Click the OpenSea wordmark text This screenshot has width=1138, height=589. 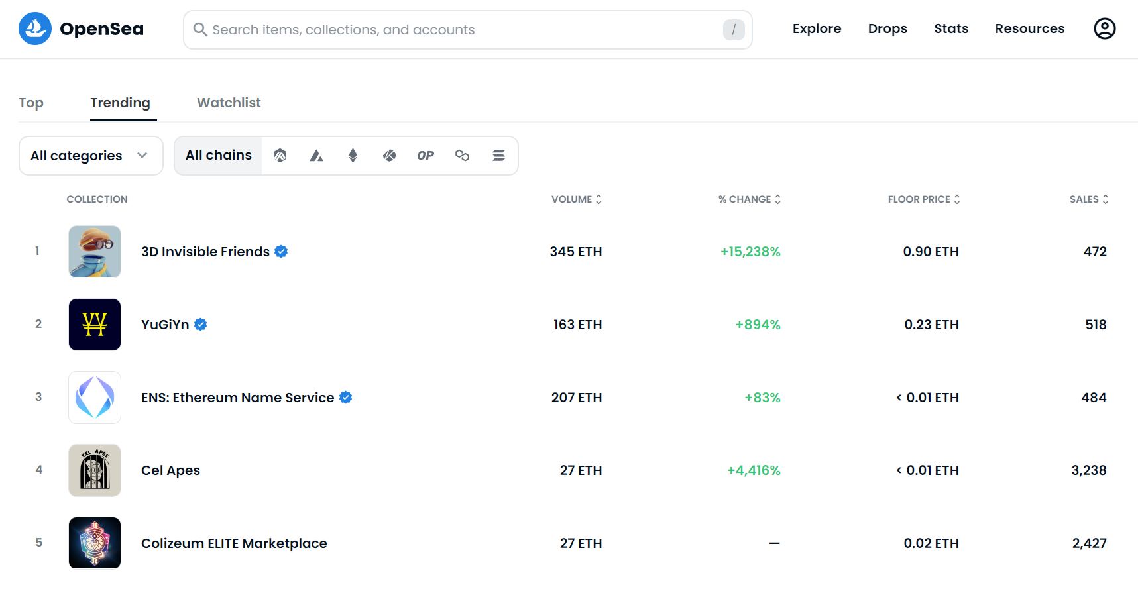click(101, 29)
